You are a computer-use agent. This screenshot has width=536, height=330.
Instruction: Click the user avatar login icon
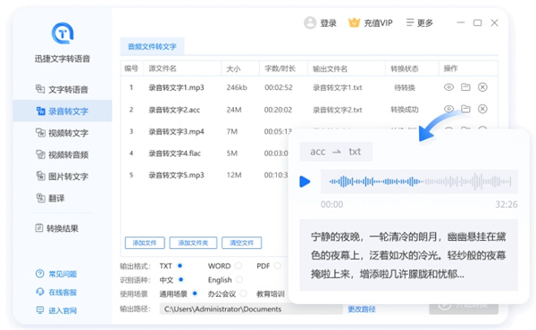point(310,23)
